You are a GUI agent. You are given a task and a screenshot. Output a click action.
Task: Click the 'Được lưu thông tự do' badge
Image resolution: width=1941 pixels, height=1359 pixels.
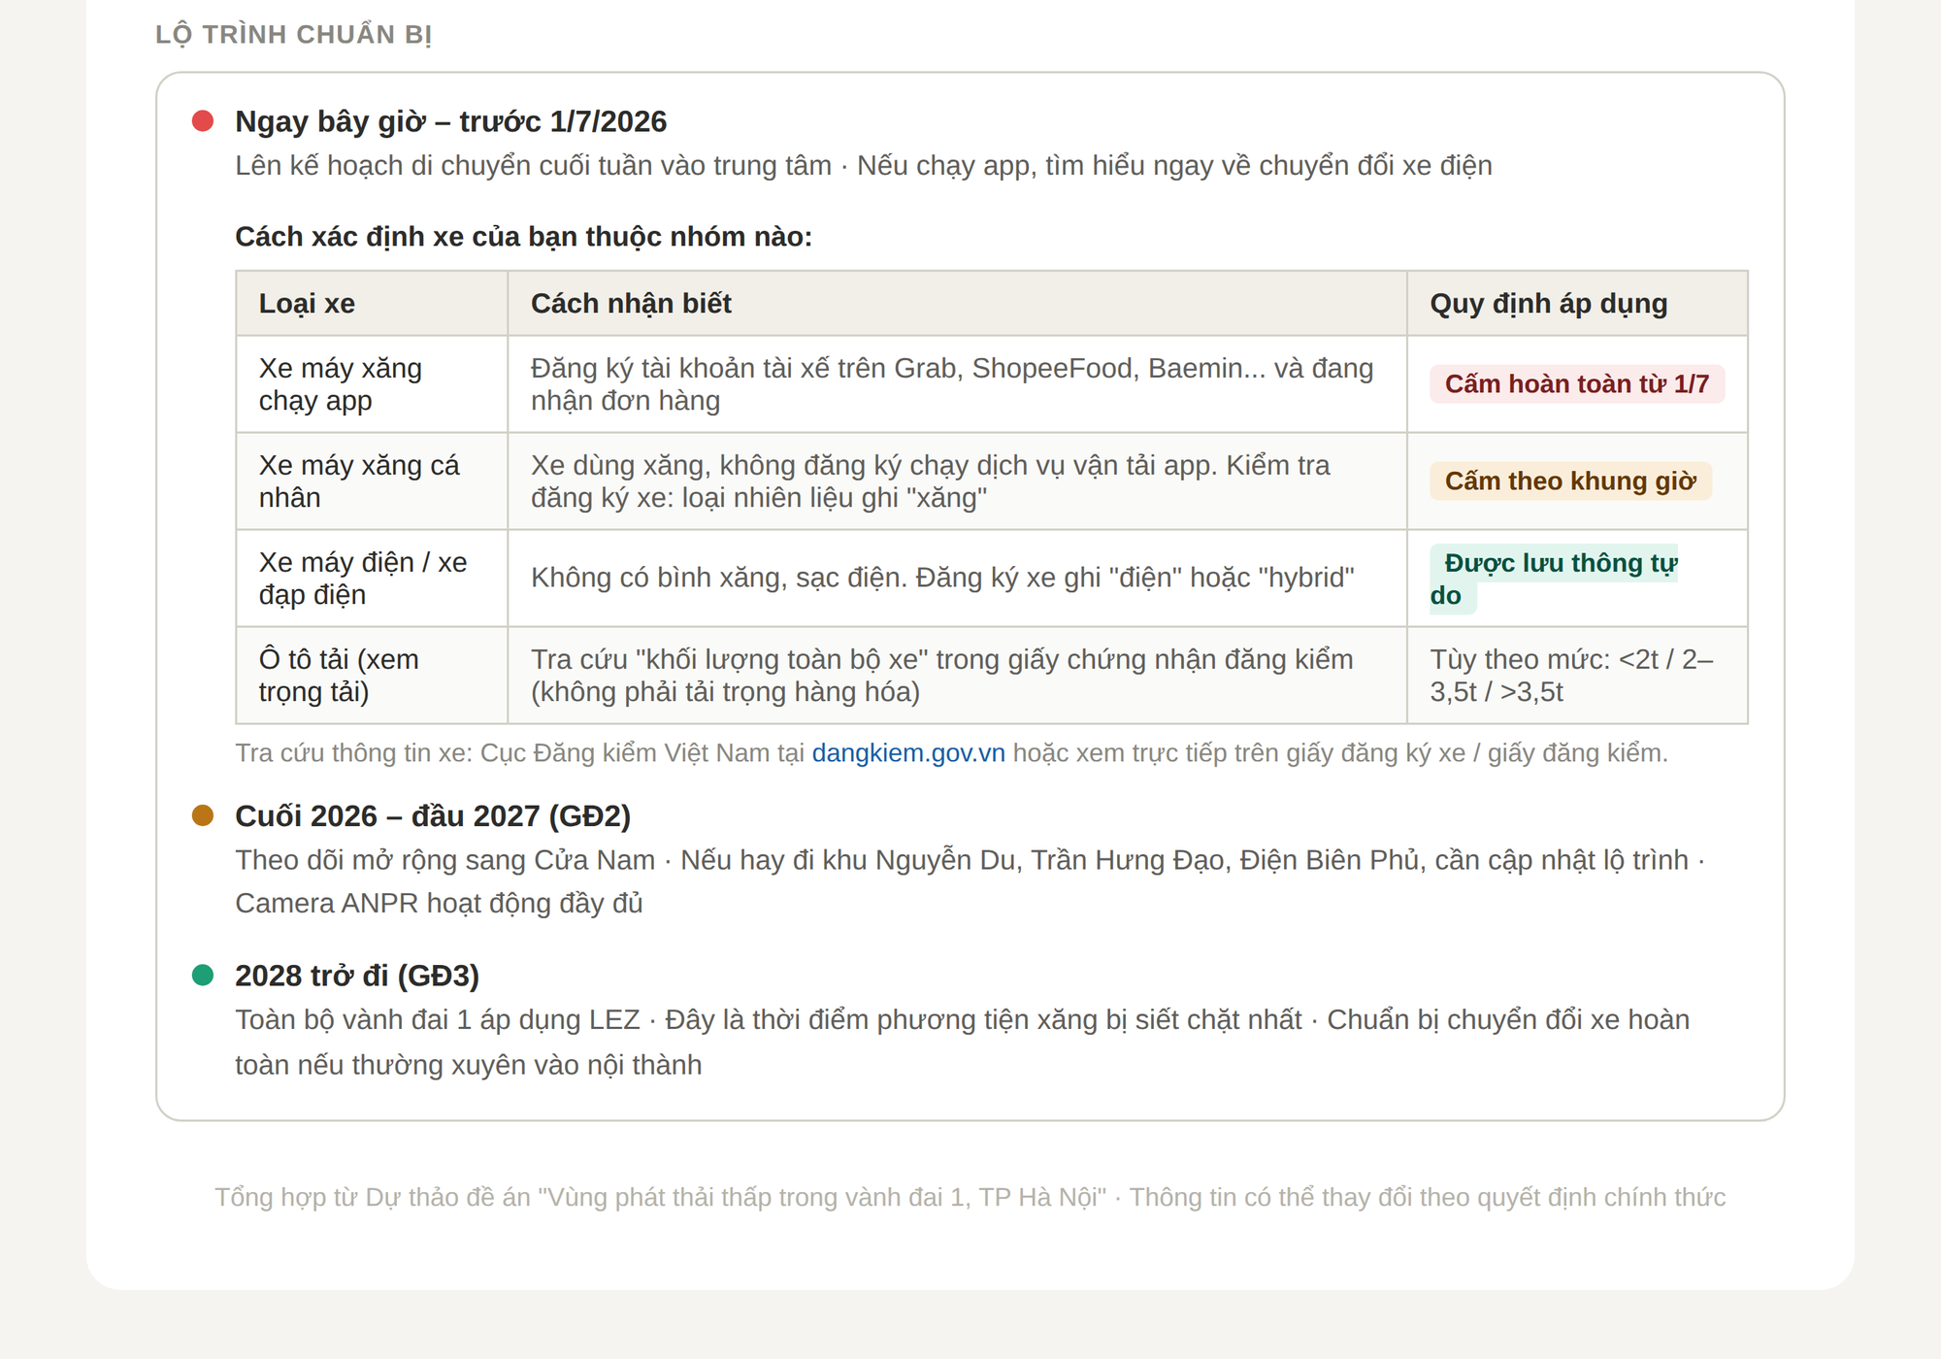(1553, 579)
